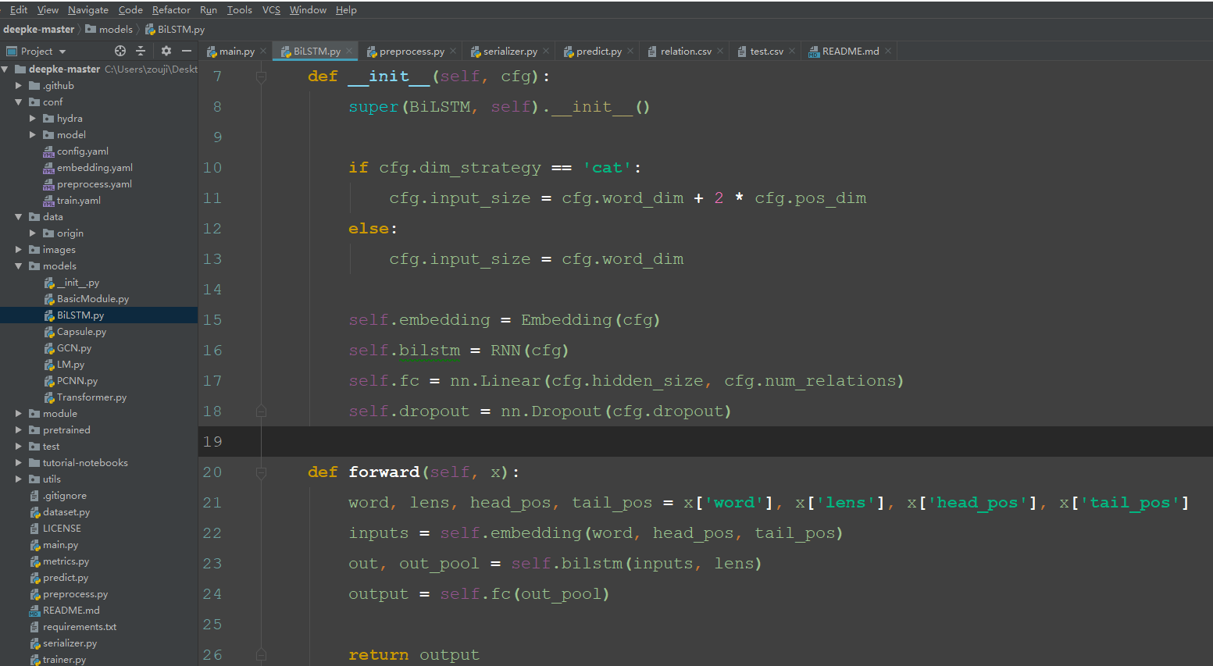The image size is (1213, 666).
Task: Click the deepke-master breadcrumb
Action: (38, 28)
